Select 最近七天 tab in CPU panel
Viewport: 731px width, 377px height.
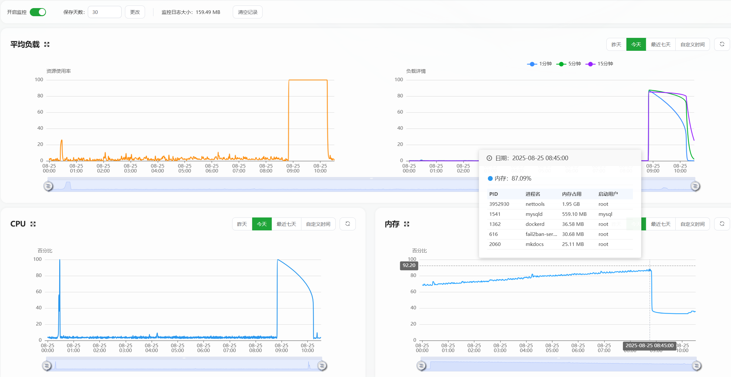[x=287, y=224]
